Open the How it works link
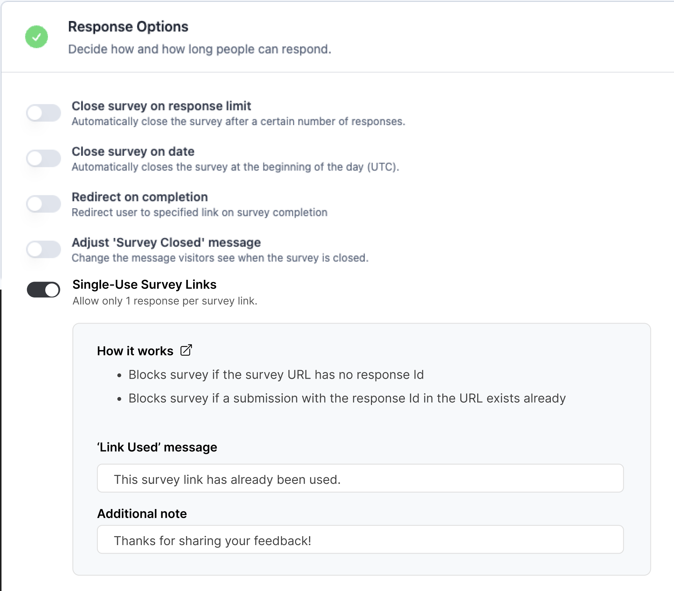This screenshot has width=674, height=591. (135, 351)
